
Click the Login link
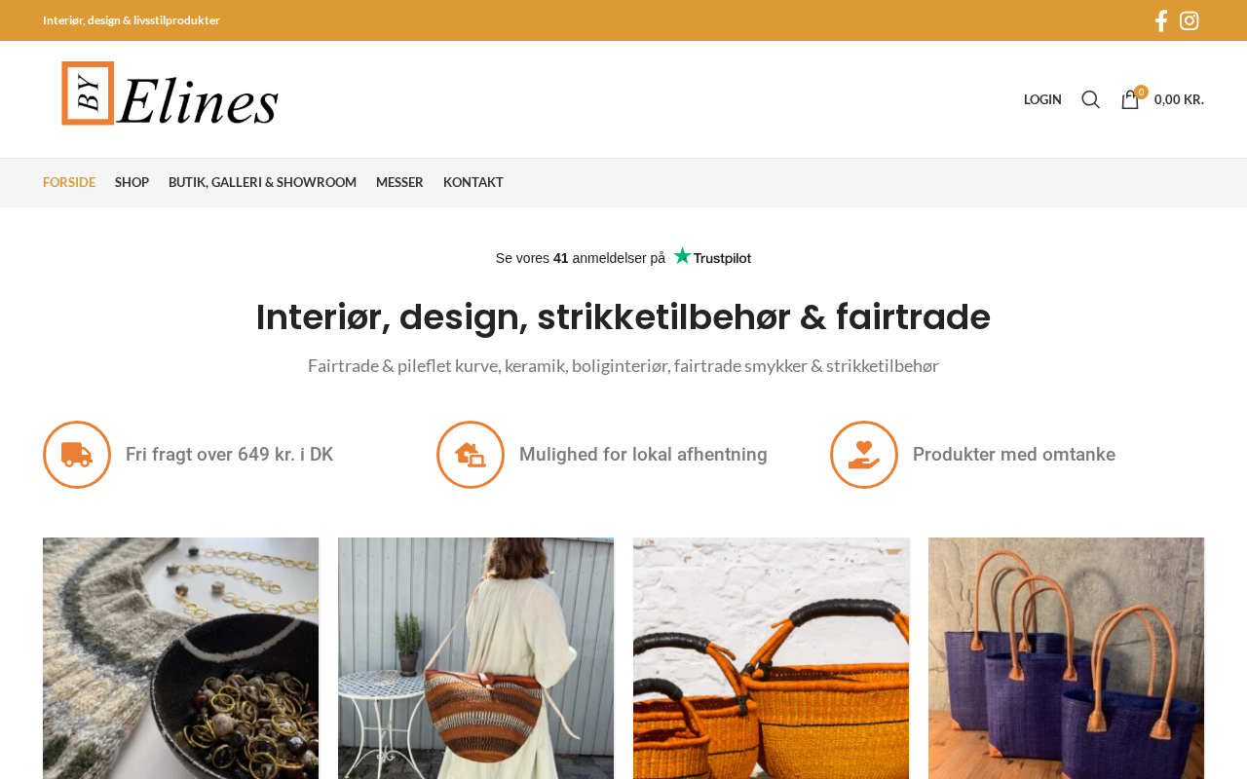1042,99
